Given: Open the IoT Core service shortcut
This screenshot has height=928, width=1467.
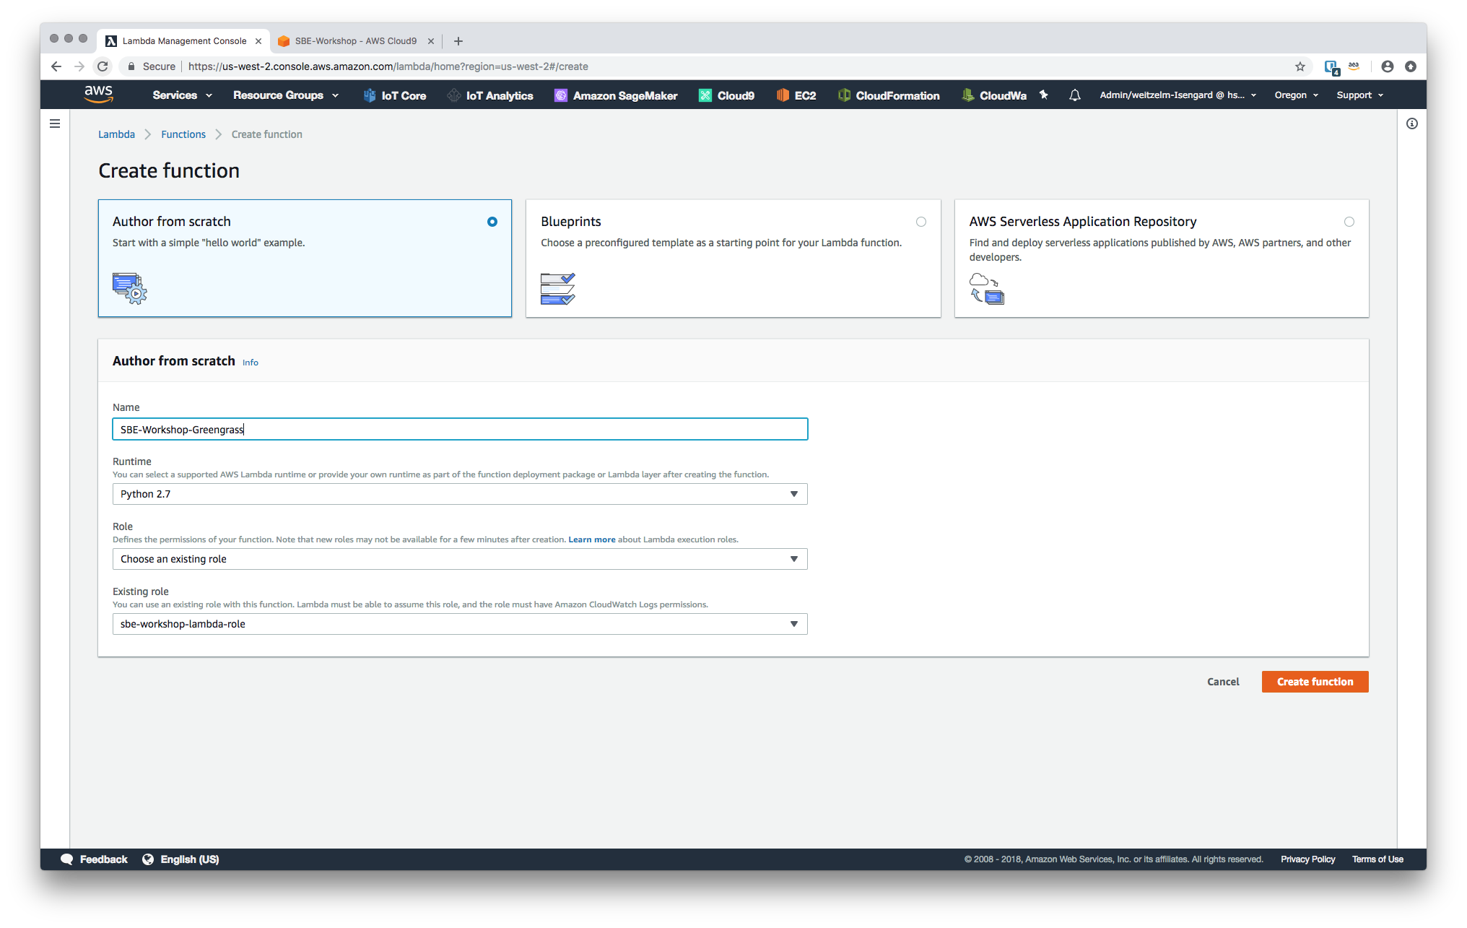Looking at the screenshot, I should click(395, 95).
